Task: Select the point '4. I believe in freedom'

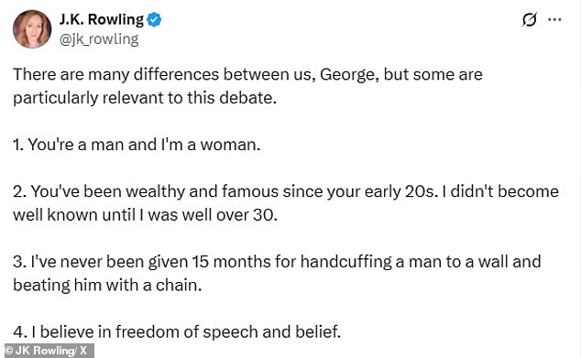Action: (177, 332)
